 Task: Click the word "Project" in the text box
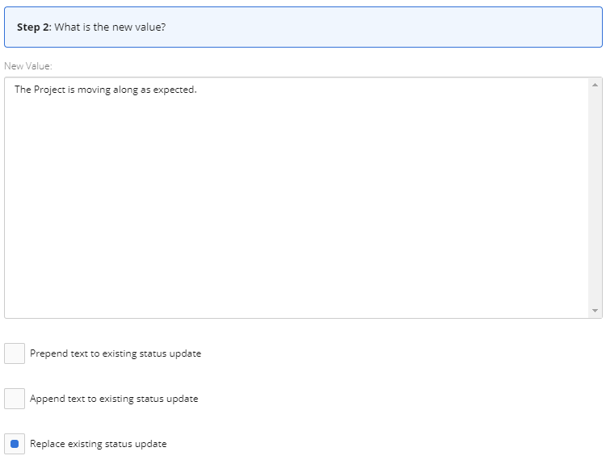pyautogui.click(x=49, y=90)
